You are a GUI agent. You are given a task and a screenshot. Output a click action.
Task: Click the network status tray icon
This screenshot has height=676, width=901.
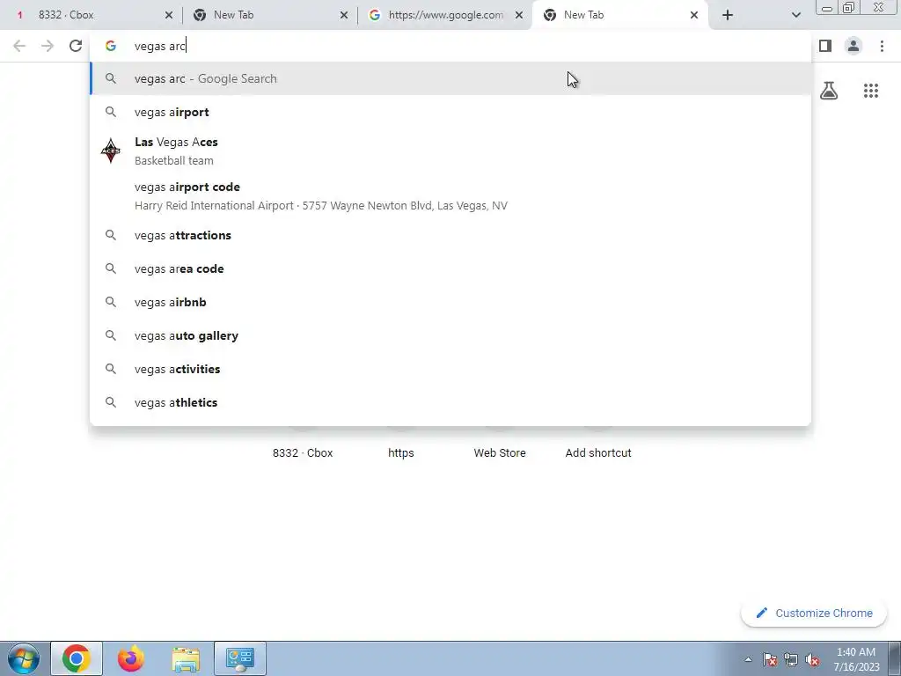(x=791, y=659)
